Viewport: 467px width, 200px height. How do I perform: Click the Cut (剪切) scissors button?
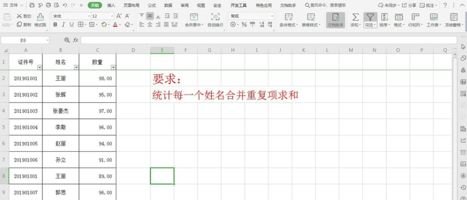[x=24, y=16]
